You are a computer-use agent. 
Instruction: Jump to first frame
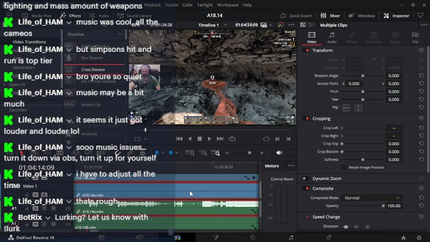pyautogui.click(x=179, y=139)
